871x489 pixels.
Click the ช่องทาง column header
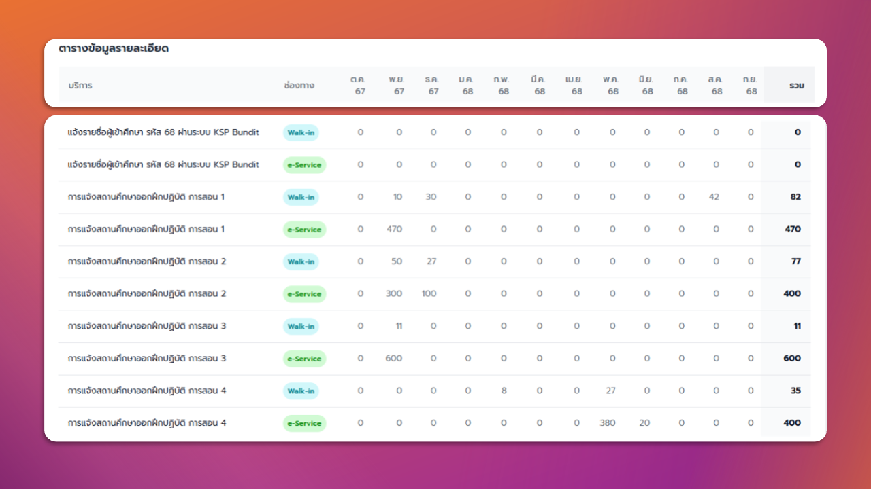pos(299,86)
